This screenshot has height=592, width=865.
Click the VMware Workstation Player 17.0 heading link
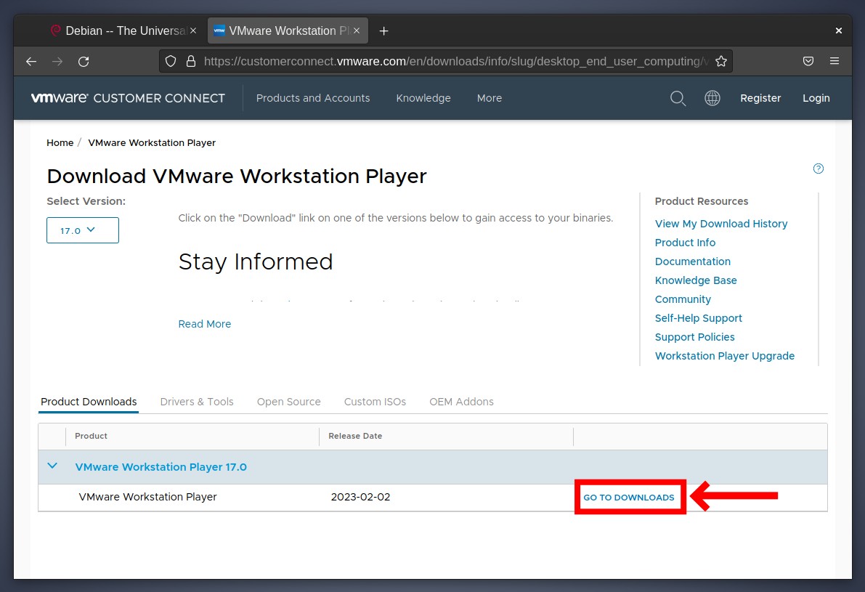[x=161, y=467]
